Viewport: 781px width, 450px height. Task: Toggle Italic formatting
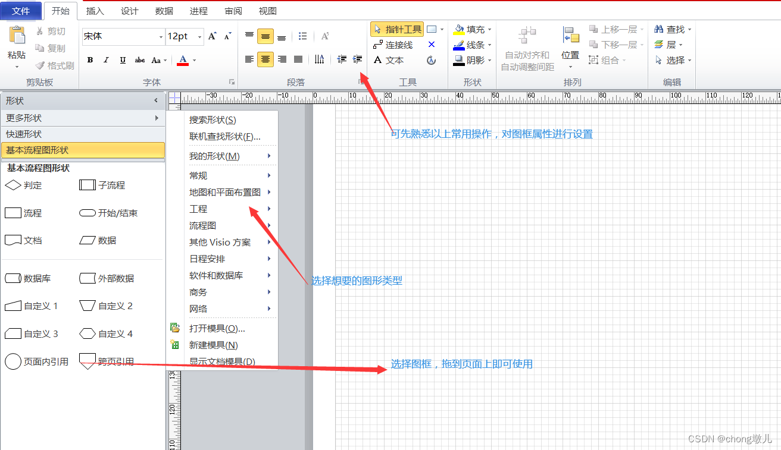coord(106,60)
